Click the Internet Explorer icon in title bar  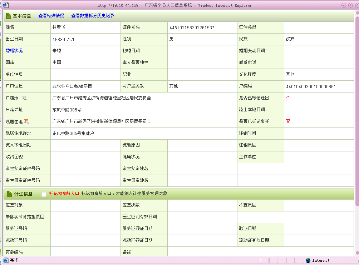point(5,5)
